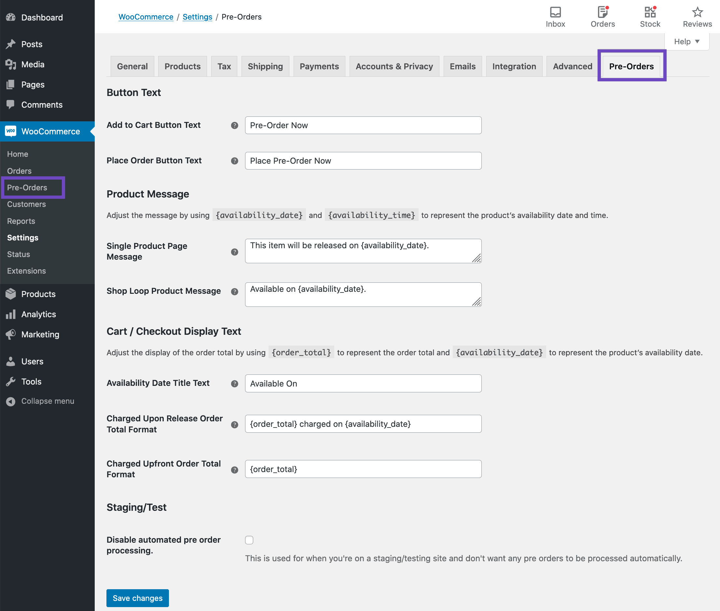Enable Disable automated pre order processing checkbox
The width and height of the screenshot is (720, 611).
pyautogui.click(x=249, y=539)
